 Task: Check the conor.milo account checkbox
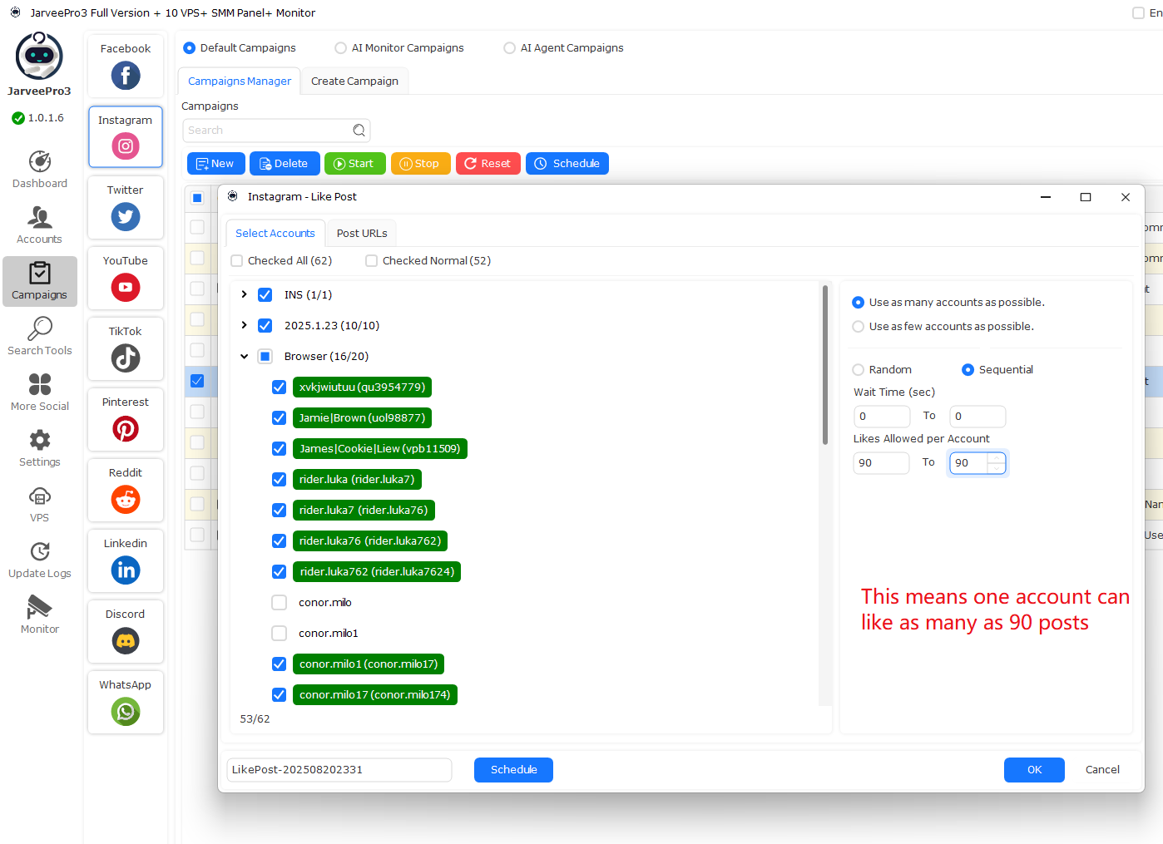click(x=280, y=603)
